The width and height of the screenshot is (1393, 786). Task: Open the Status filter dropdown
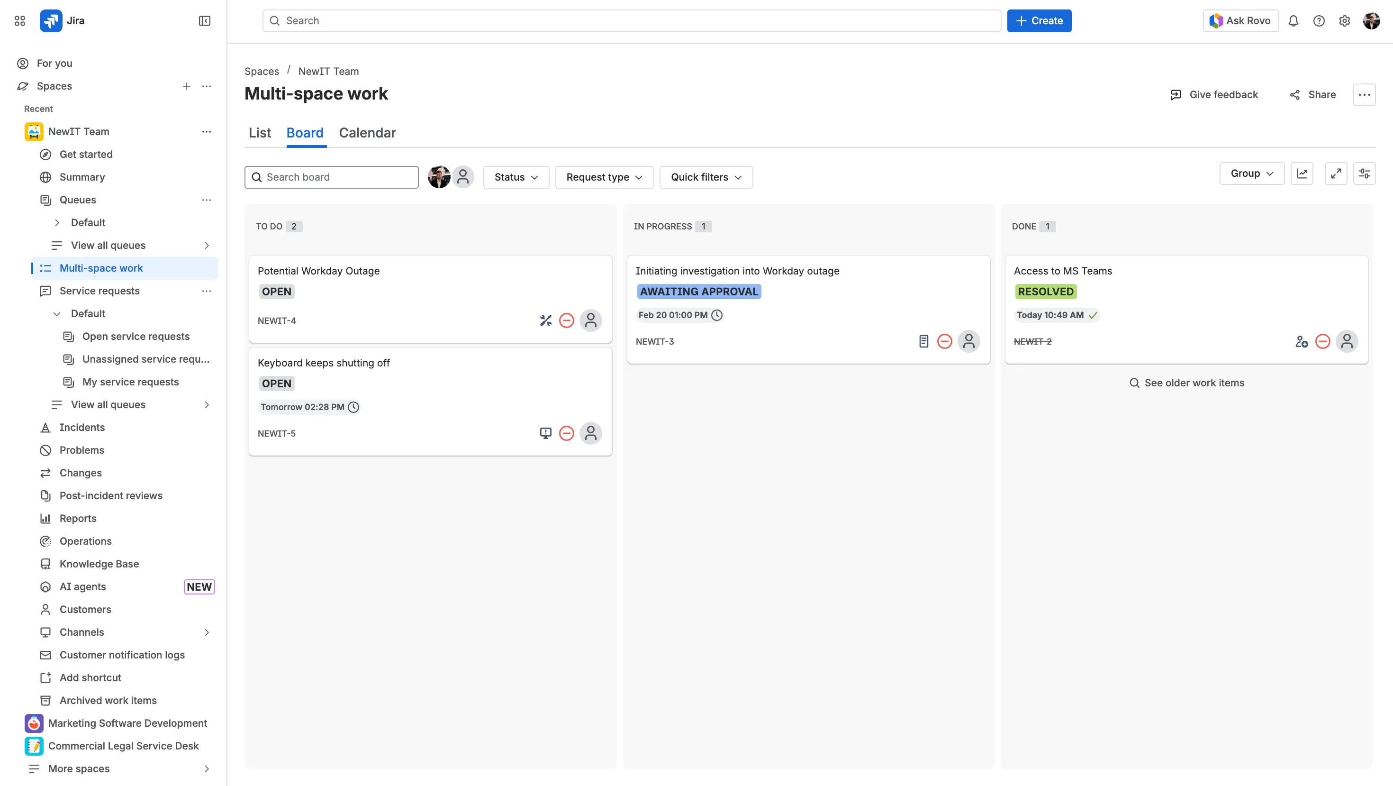(x=516, y=177)
